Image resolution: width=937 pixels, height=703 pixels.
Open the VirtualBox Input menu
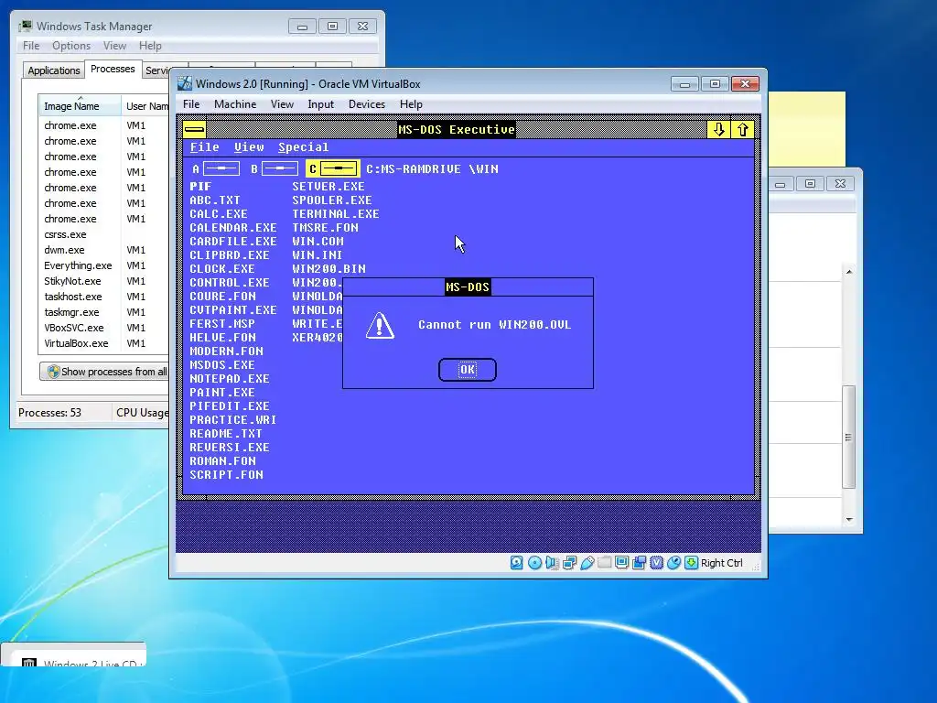(x=320, y=104)
